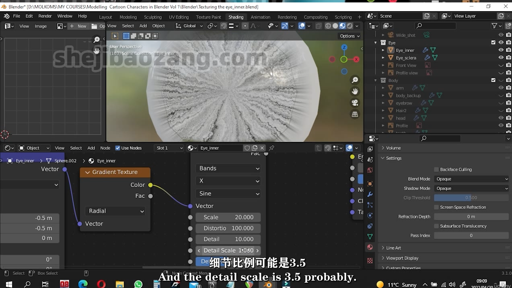512x288 pixels.
Task: Click fake user shield icon for Eye_inner material
Action: (x=247, y=148)
